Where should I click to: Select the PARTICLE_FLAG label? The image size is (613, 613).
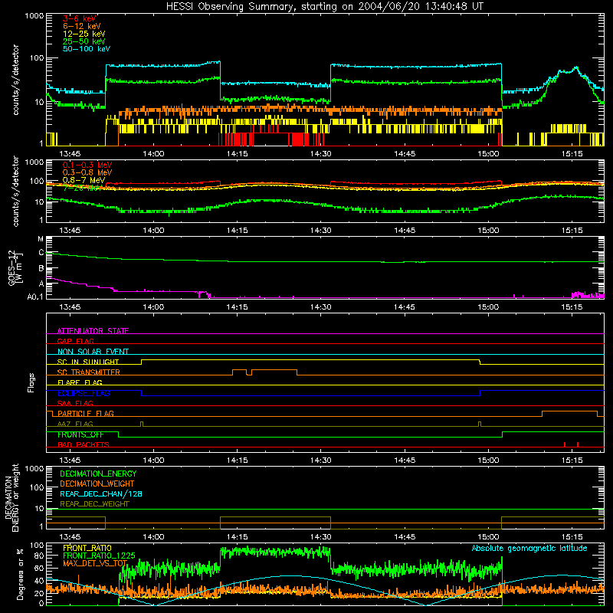click(x=86, y=413)
